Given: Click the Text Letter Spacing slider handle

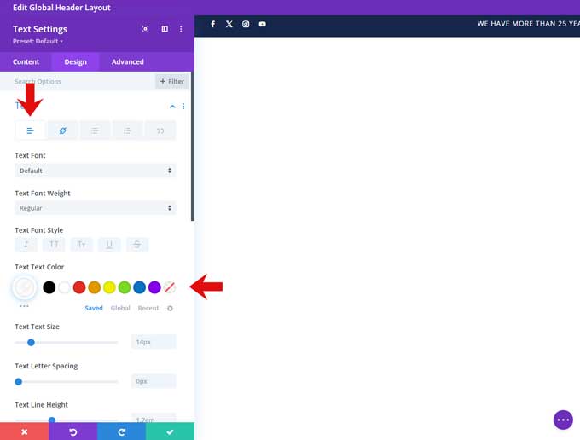Looking at the screenshot, I should (19, 381).
